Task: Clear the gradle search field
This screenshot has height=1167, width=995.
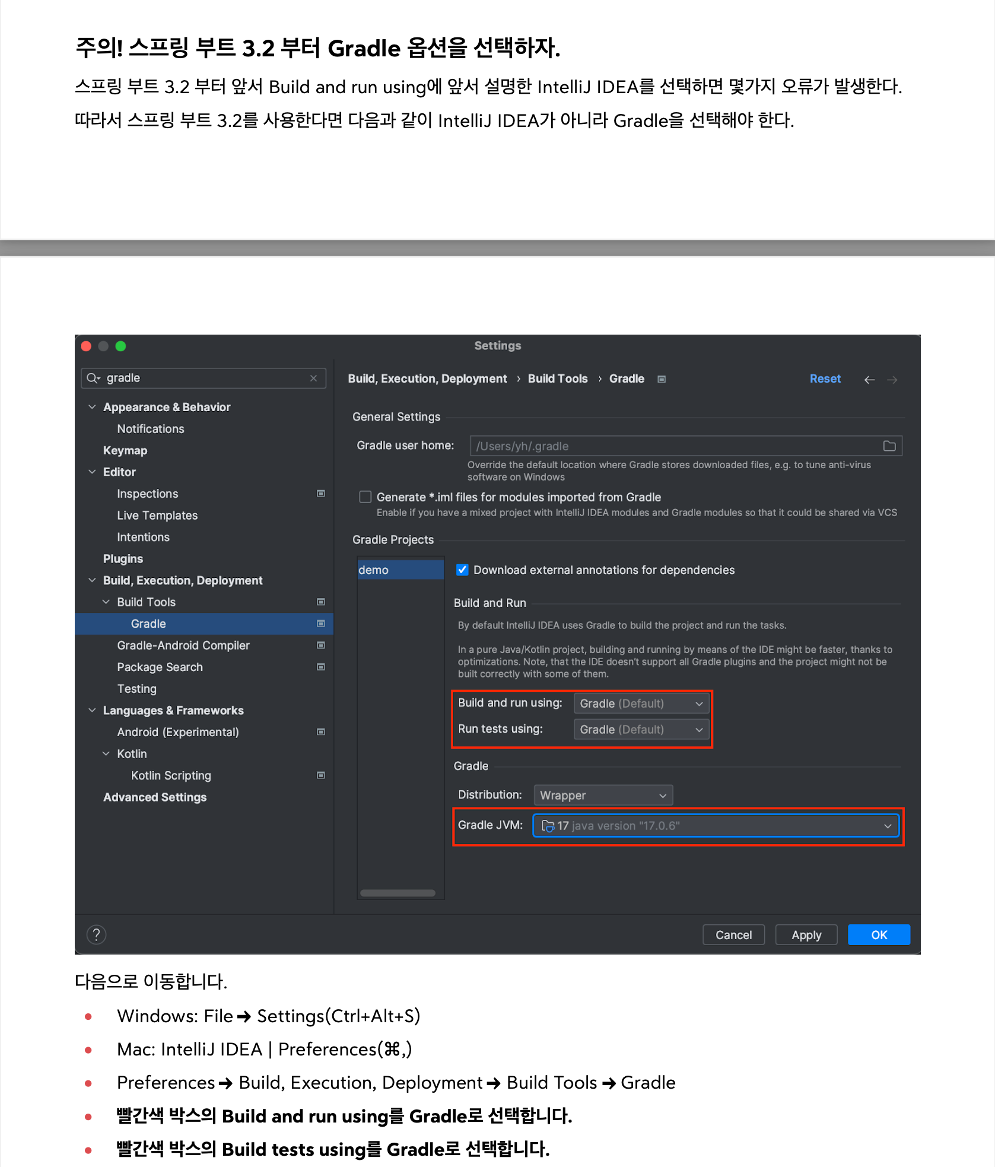Action: click(x=313, y=379)
